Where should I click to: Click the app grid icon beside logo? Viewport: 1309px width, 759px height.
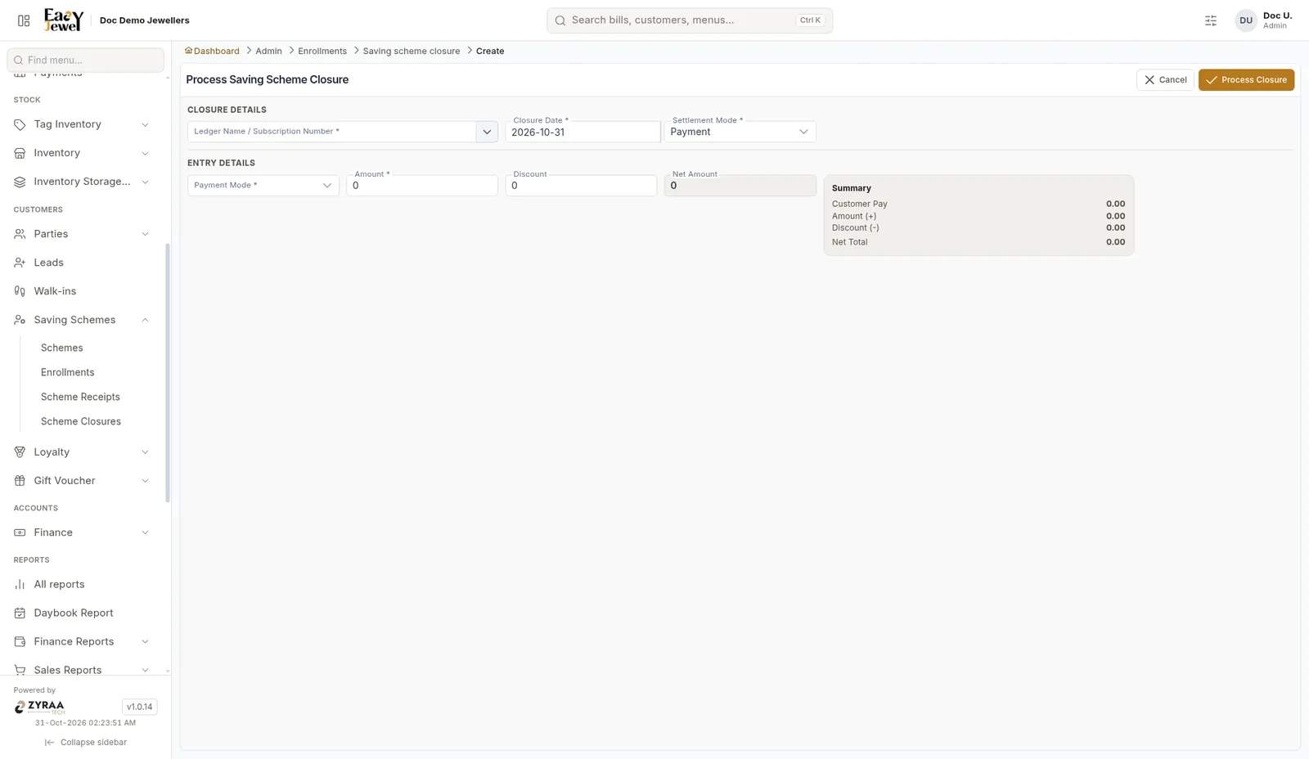(x=24, y=20)
